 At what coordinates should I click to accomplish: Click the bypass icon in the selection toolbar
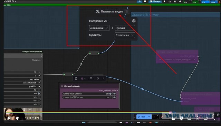[x=98, y=78]
